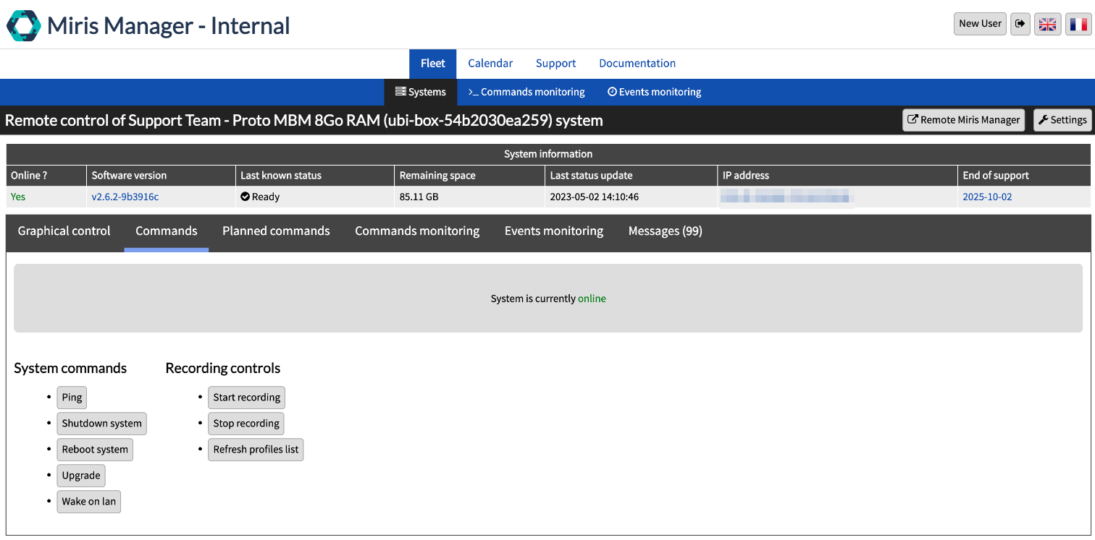Viewport: 1095px width, 540px height.
Task: Switch to the dark-bar Commands monitoring tab
Action: 417,231
